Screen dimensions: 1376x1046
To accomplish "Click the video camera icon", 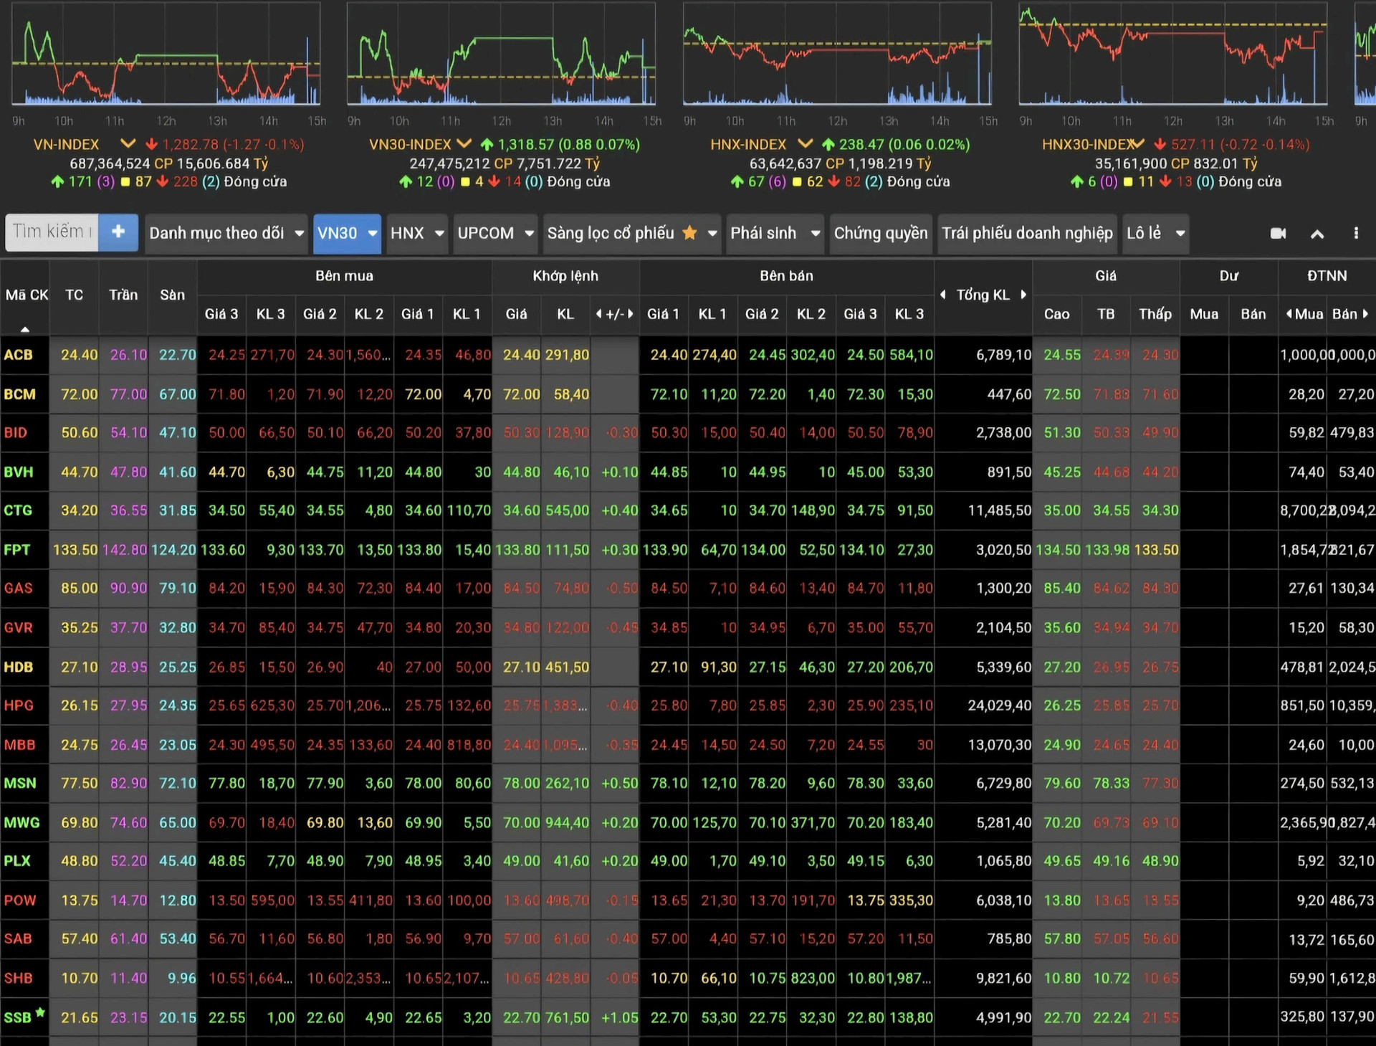I will click(x=1278, y=233).
